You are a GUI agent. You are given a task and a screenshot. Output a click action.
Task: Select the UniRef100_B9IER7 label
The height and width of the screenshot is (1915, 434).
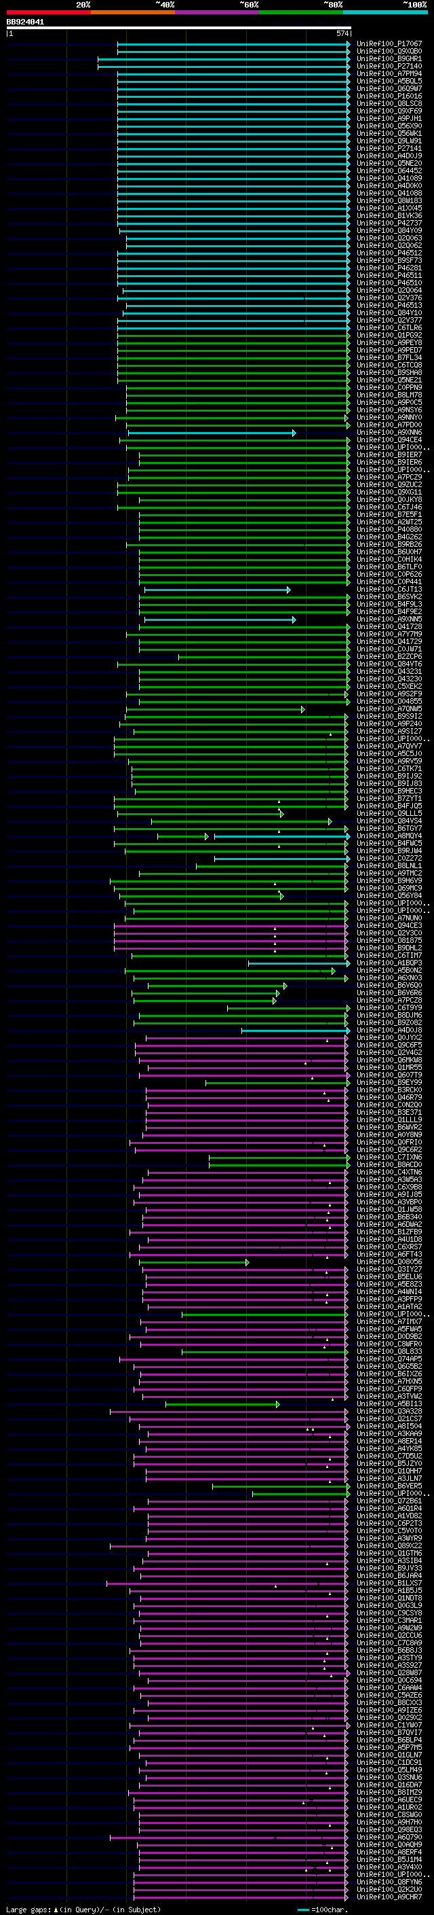[x=389, y=454]
